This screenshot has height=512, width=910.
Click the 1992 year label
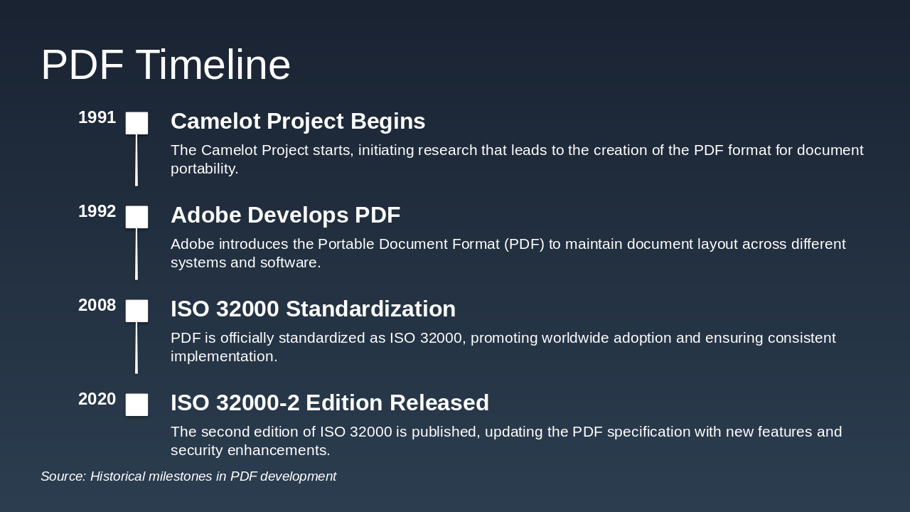coord(97,212)
